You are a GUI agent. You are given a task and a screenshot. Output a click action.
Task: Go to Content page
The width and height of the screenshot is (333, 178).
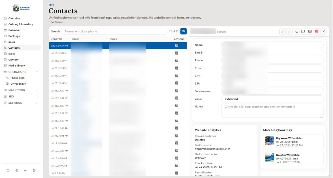click(x=21, y=60)
